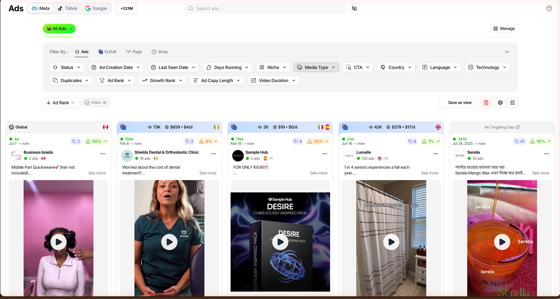Open the Sample Hub DESIRE video thumbnail
560x299 pixels.
[280, 242]
